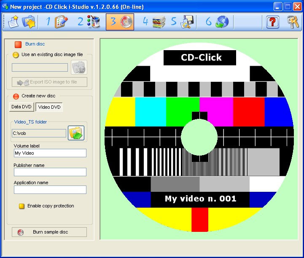The image size is (304, 258).
Task: Go to step 5 preview documents
Action: pos(182,21)
